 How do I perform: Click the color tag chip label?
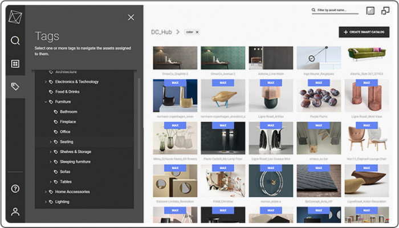[190, 32]
